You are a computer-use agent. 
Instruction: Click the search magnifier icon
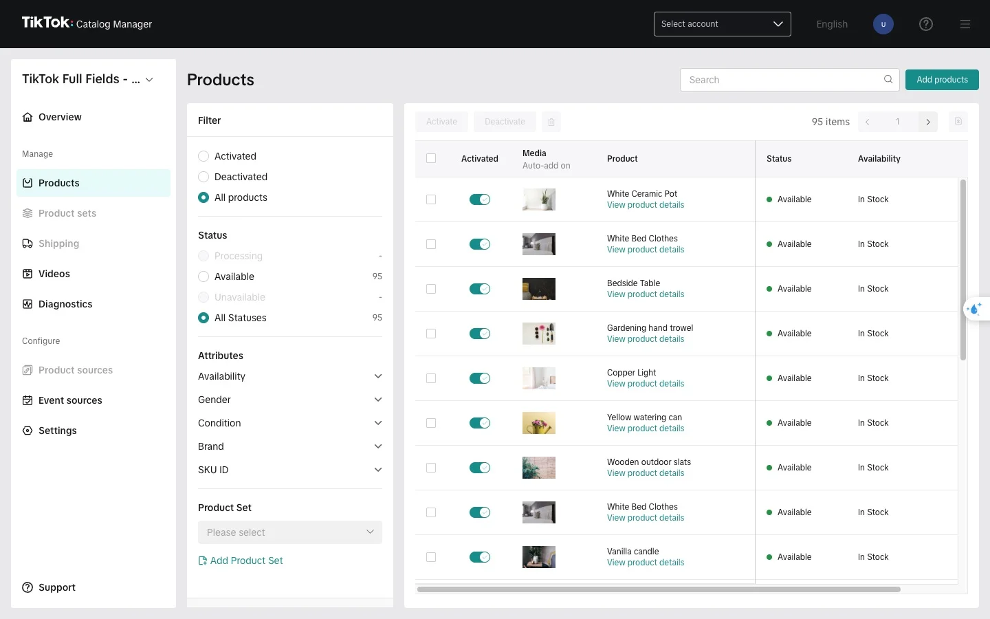(x=888, y=80)
